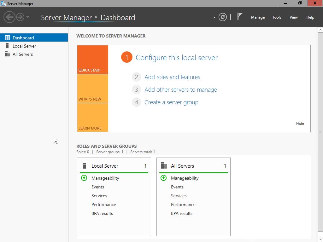Click the All Servers tile count 1
This screenshot has height=242, width=323.
[x=225, y=166]
